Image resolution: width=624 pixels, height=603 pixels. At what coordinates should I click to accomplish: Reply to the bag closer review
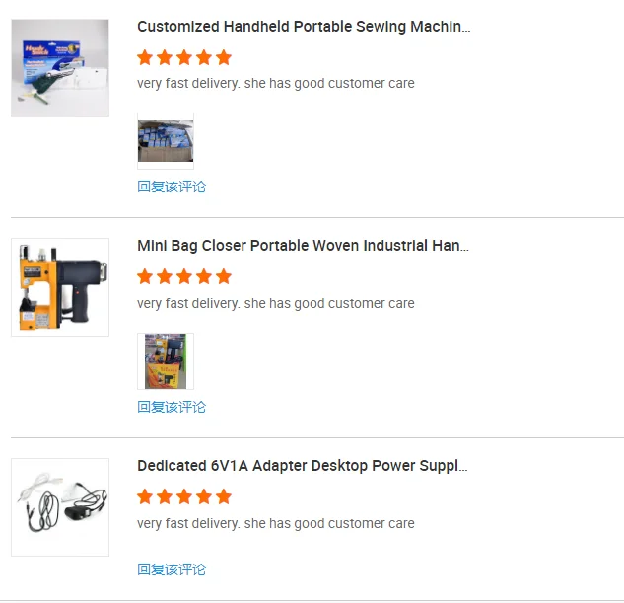(172, 407)
